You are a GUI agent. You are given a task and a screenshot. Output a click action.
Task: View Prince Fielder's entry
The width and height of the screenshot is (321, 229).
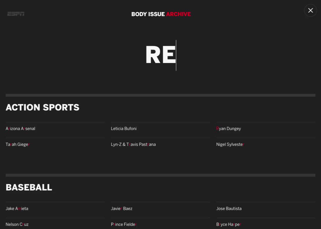(124, 224)
